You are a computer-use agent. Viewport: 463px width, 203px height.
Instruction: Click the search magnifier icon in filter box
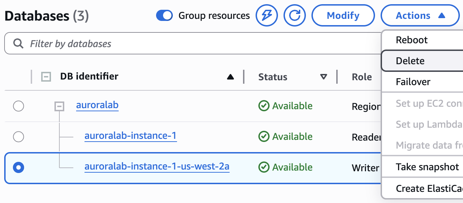tap(18, 44)
